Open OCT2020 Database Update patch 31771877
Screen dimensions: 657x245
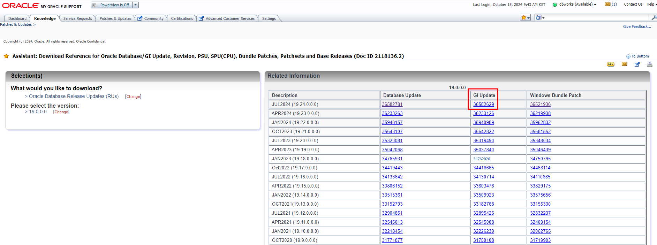(392, 240)
